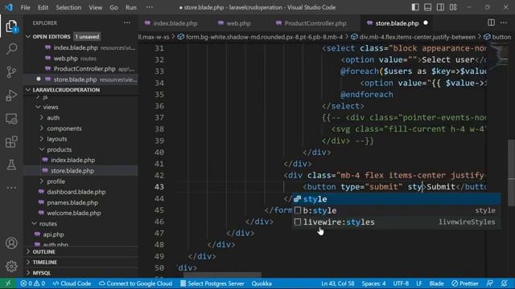This screenshot has height=289, width=515.
Task: Open the View menu
Action: 95,7
